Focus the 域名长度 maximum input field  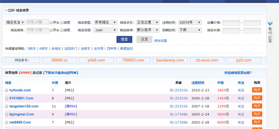[252, 31]
